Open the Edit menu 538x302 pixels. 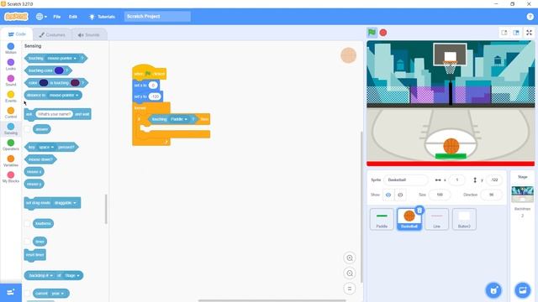(x=73, y=17)
